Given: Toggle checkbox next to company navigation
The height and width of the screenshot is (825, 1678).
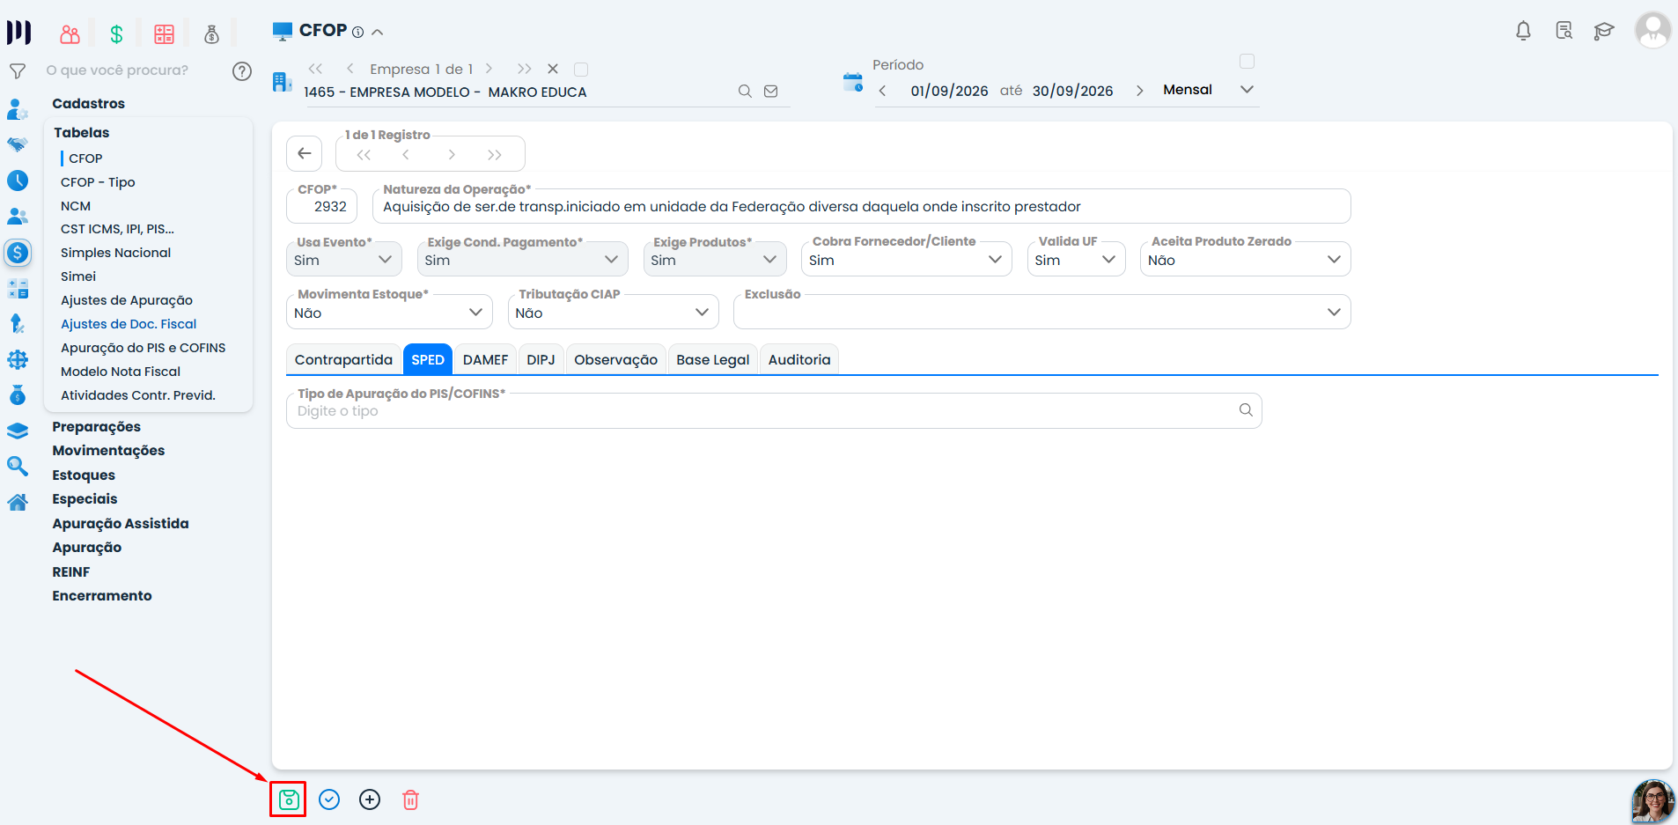Looking at the screenshot, I should [x=581, y=69].
